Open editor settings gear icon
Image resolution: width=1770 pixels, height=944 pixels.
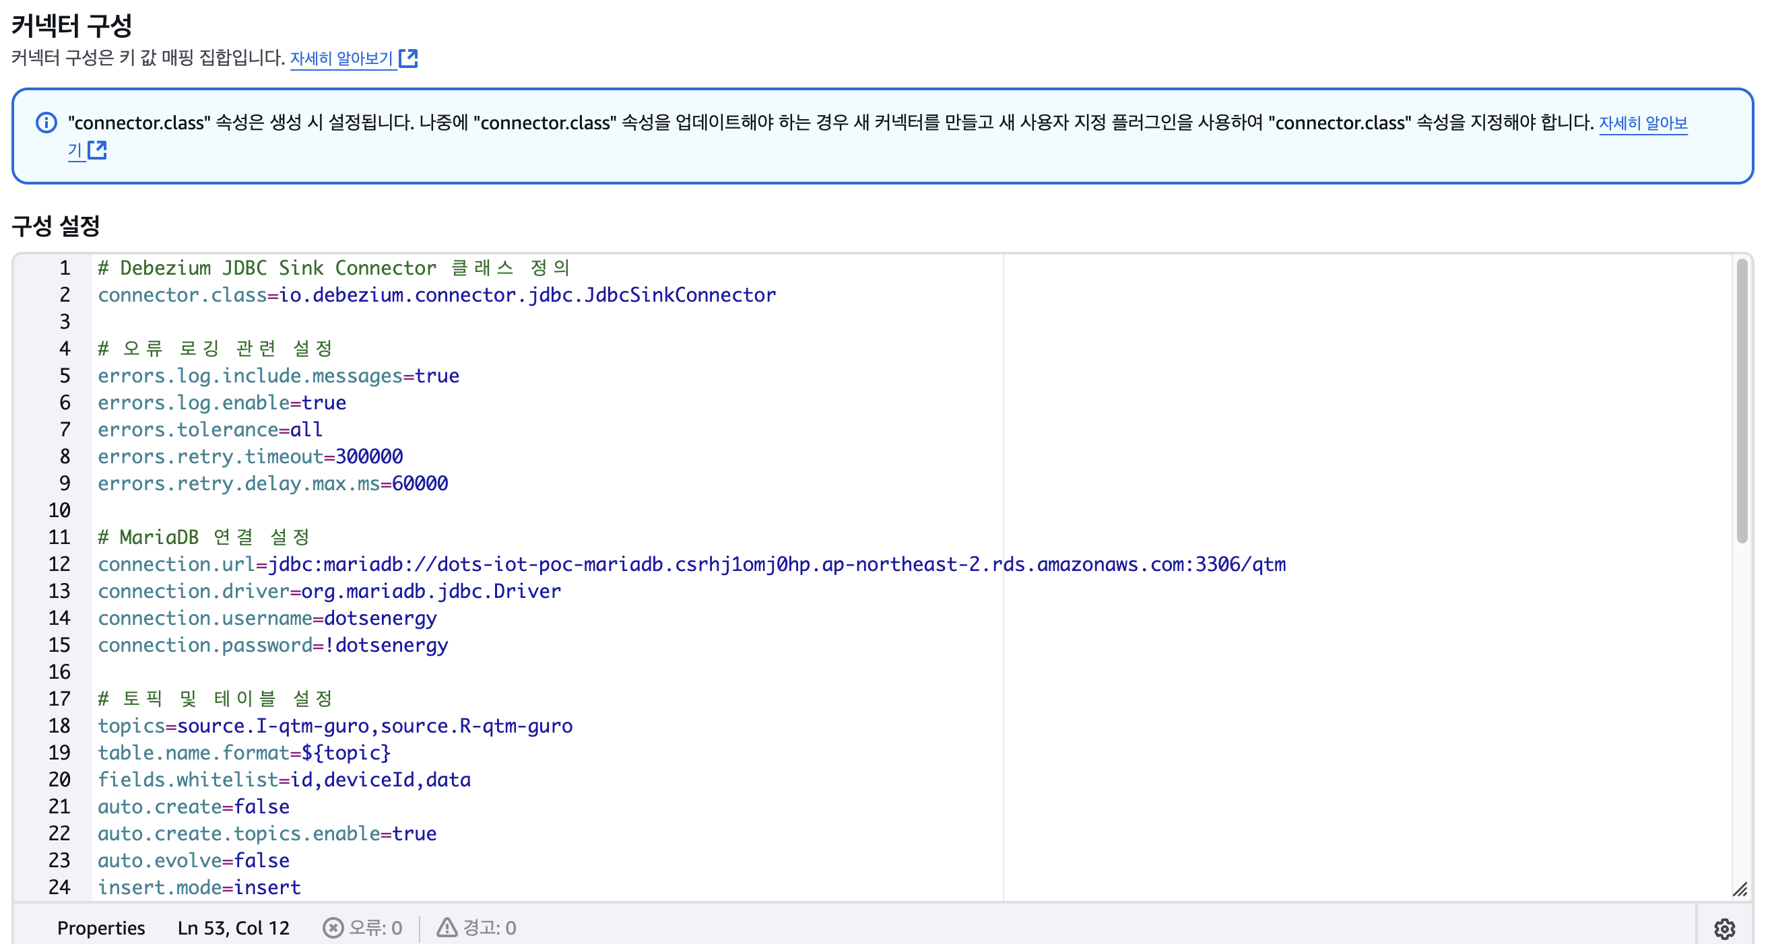tap(1724, 929)
